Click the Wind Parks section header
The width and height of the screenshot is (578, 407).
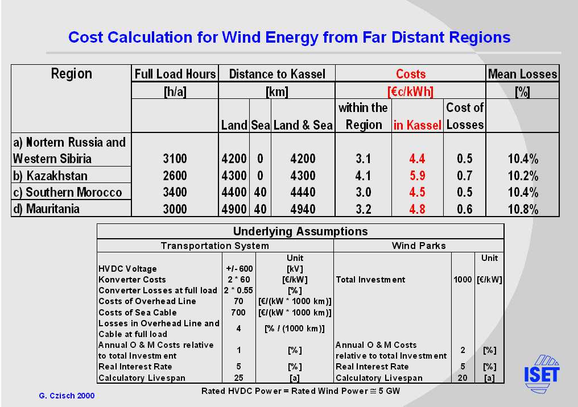click(419, 246)
